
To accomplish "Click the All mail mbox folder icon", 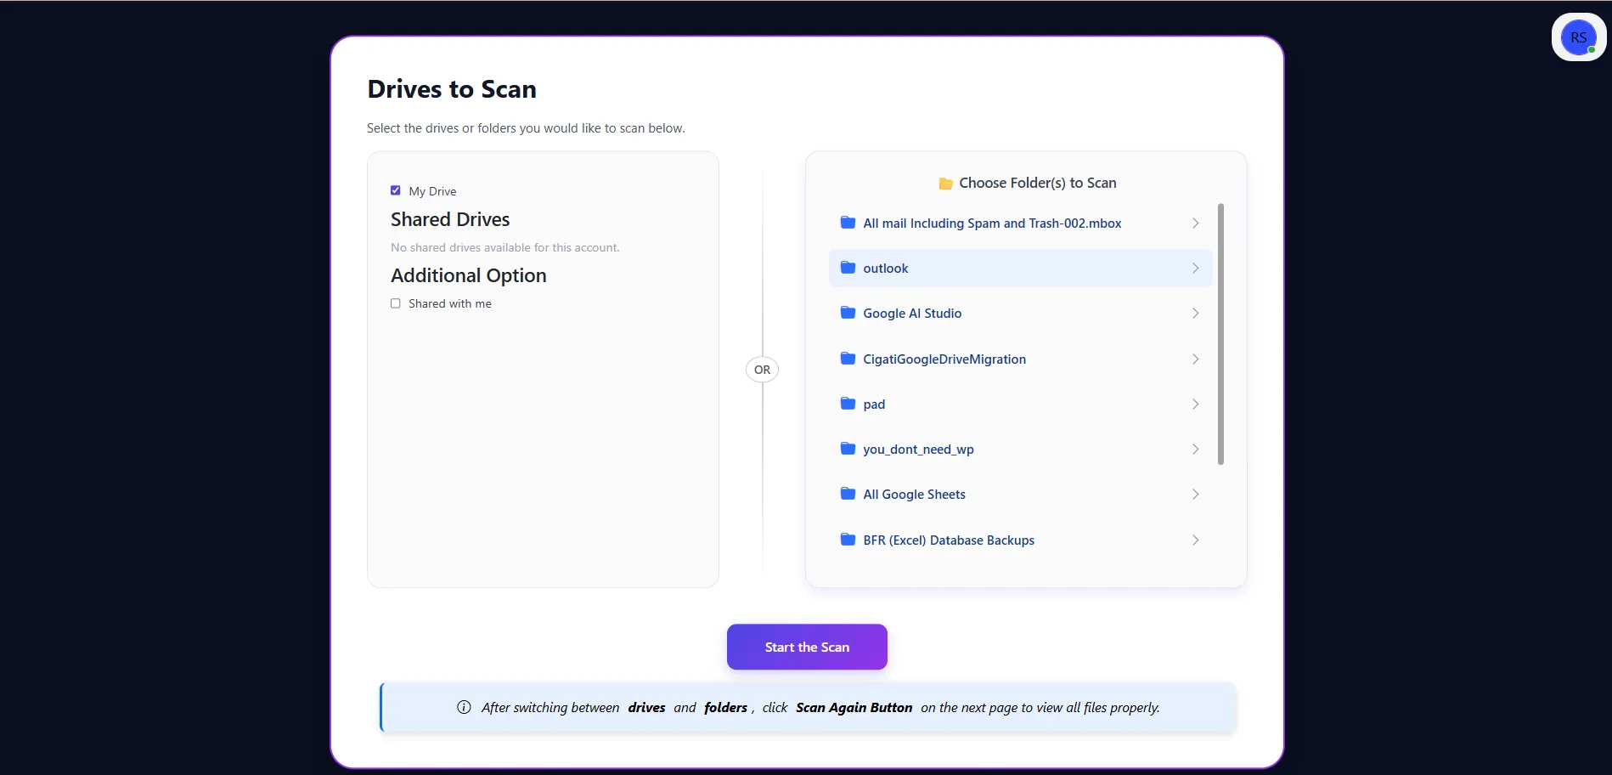I will pyautogui.click(x=847, y=223).
